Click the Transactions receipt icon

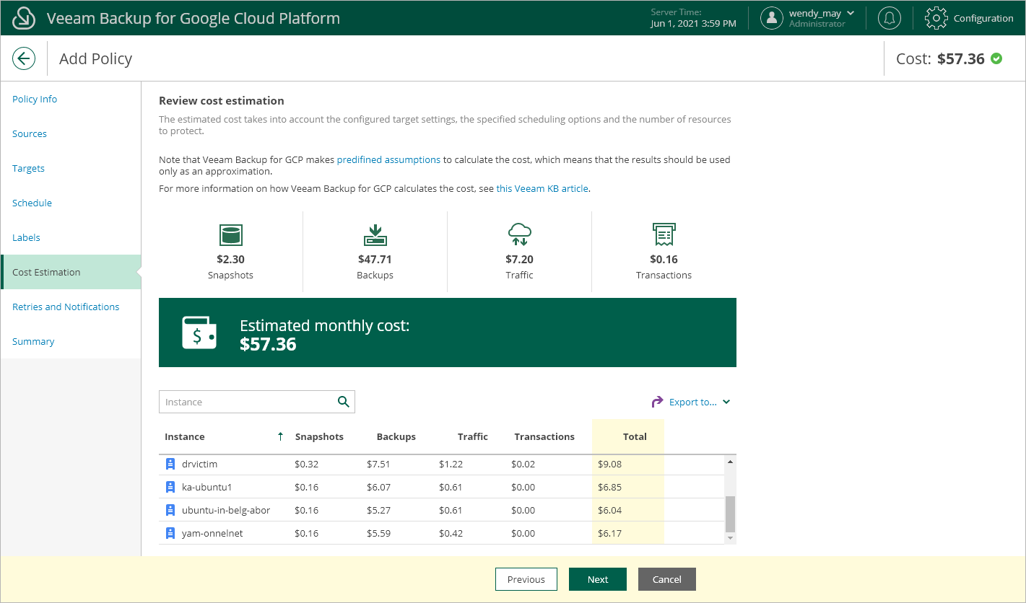click(x=664, y=235)
